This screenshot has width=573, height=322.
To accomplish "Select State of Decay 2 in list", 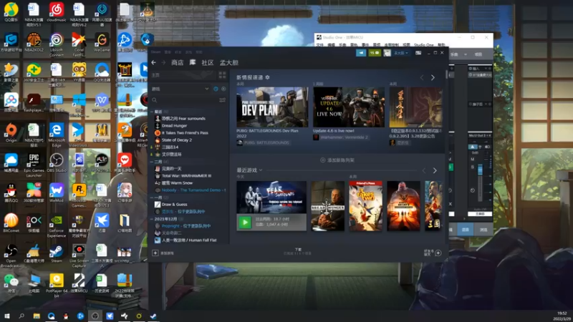I will click(x=177, y=140).
